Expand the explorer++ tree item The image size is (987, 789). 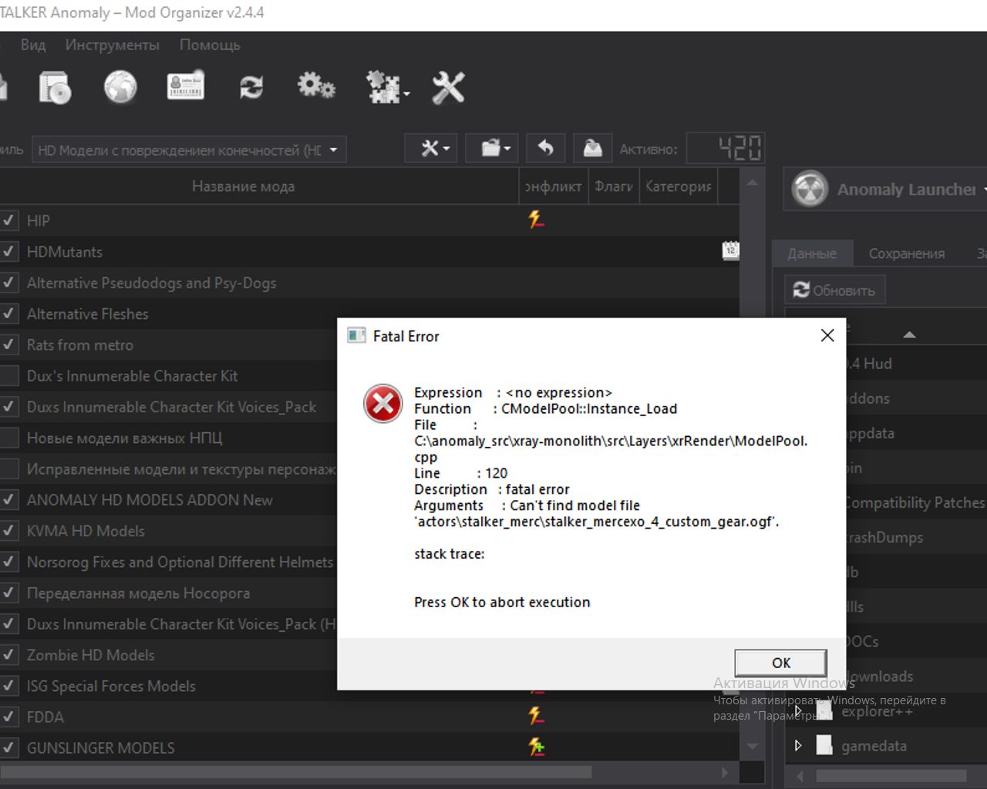point(798,710)
